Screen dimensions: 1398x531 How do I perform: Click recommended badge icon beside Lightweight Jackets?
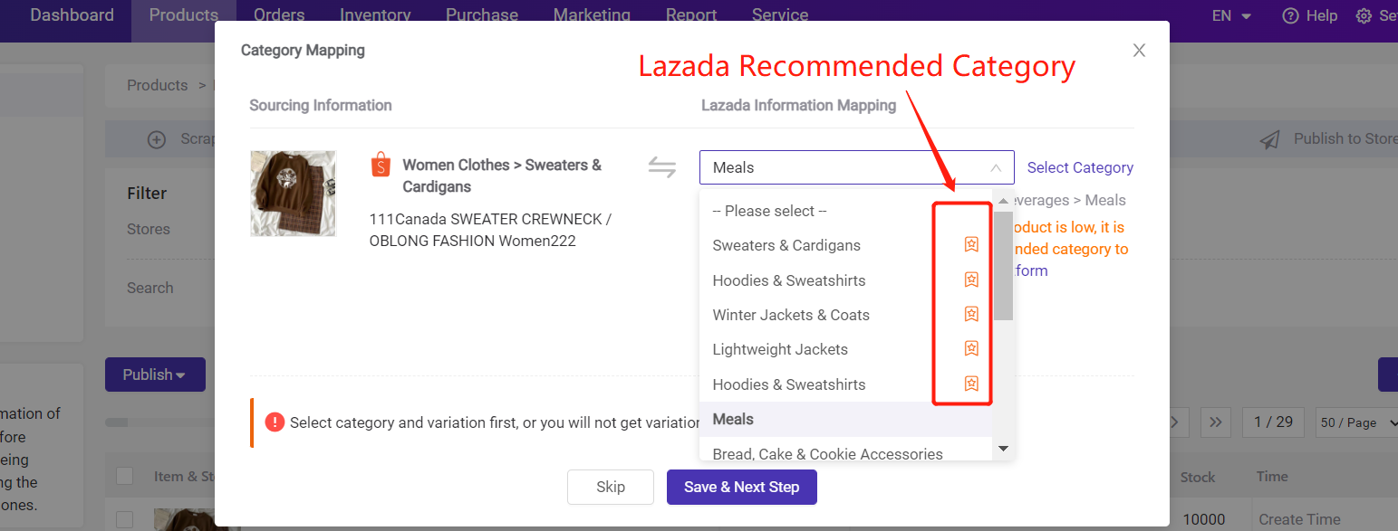point(971,348)
